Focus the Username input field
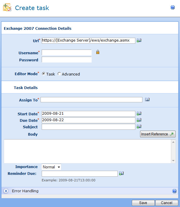Screen dimensions: 180x207 [67, 52]
